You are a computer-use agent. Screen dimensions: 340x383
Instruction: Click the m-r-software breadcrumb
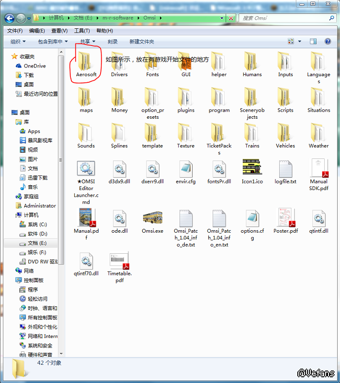(118, 18)
